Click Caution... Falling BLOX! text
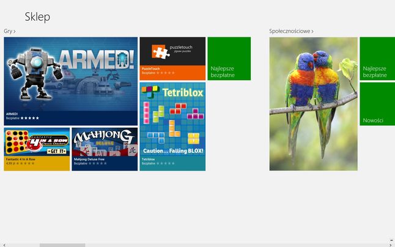395x247 pixels. click(x=173, y=151)
